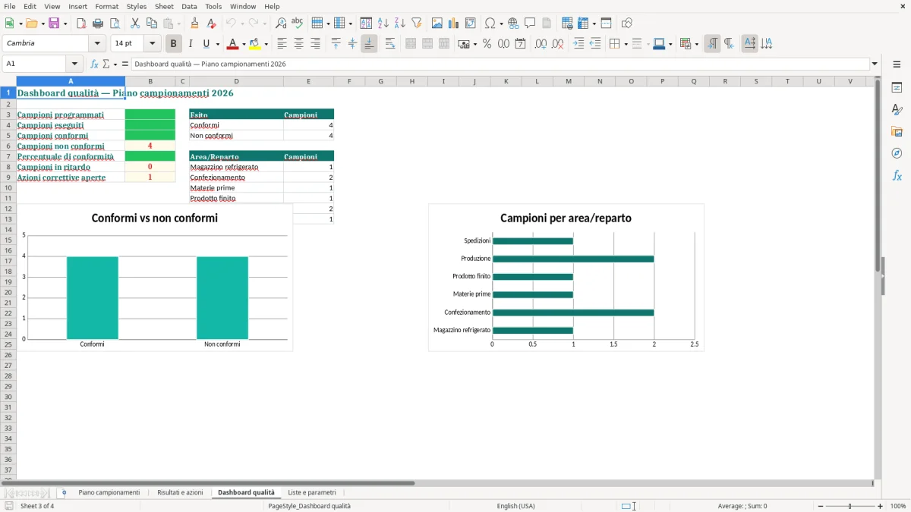This screenshot has height=512, width=911.
Task: Align the cell contents to the bottom
Action: point(369,44)
